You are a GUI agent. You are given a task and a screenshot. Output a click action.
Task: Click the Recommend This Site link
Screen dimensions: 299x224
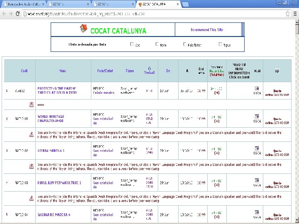pyautogui.click(x=207, y=30)
